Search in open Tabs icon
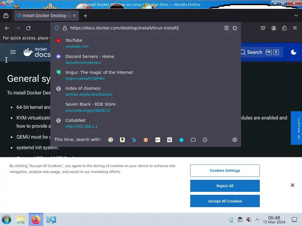302x226 pixels. point(193,140)
